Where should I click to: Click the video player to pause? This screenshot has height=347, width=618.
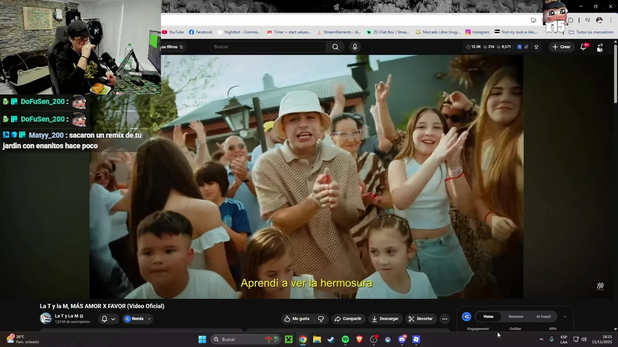307,176
